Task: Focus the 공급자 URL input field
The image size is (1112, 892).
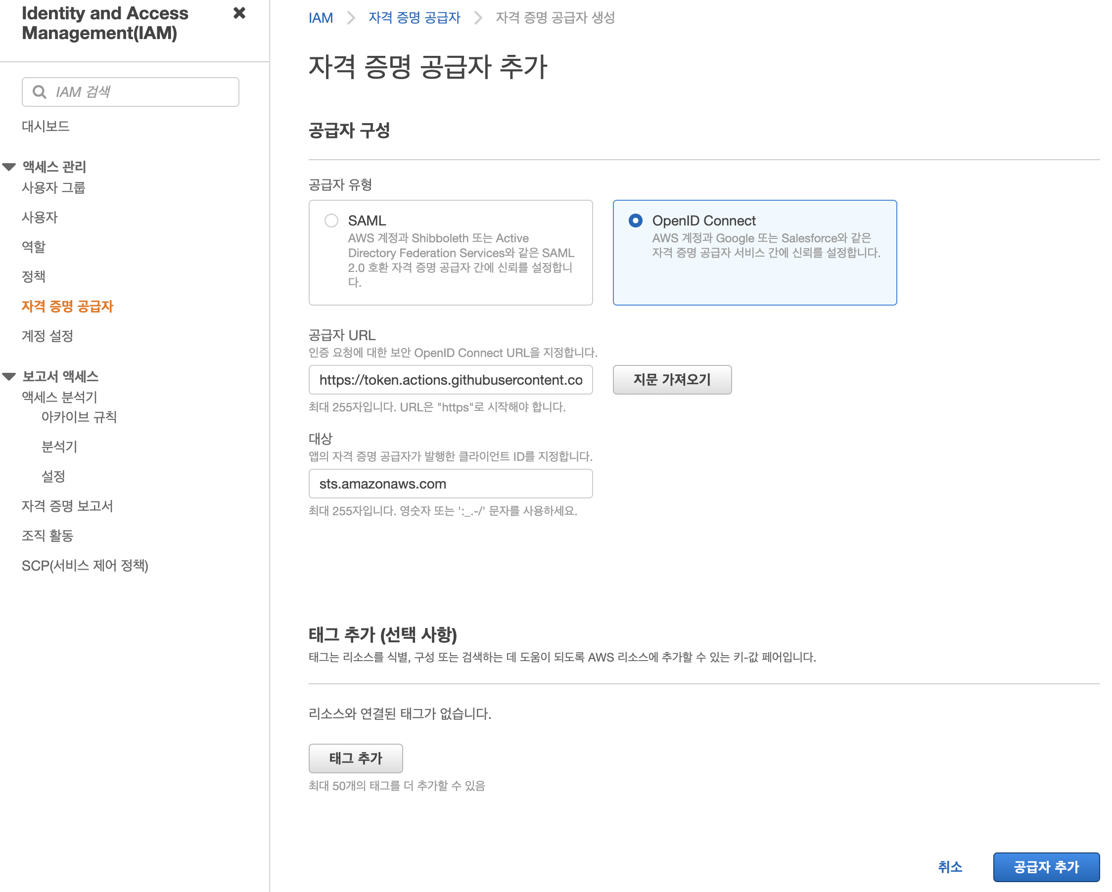Action: click(x=450, y=380)
